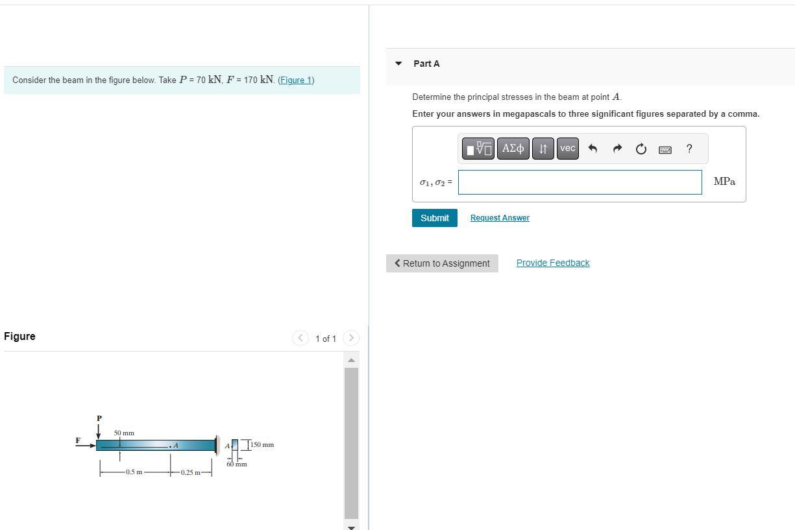Click the up-down arrows formatting icon
Image resolution: width=795 pixels, height=530 pixels.
(x=543, y=148)
